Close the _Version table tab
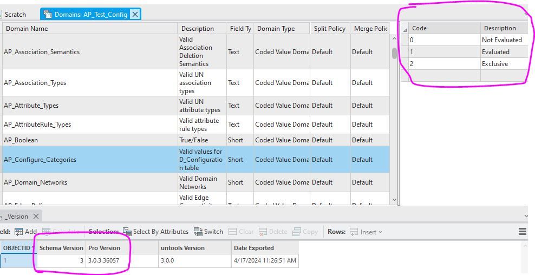 pos(36,217)
